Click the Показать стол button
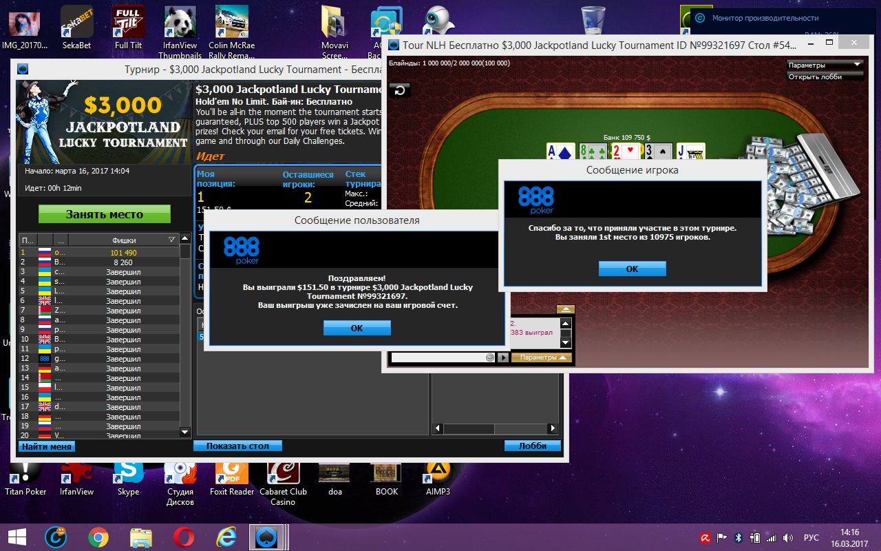Viewport: 881px width, 551px height. pyautogui.click(x=237, y=446)
